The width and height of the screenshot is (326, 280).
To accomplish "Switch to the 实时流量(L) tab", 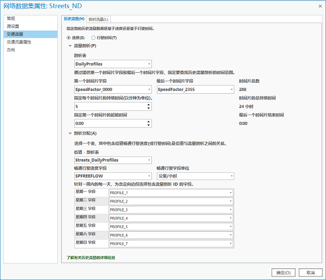I will coord(100,19).
